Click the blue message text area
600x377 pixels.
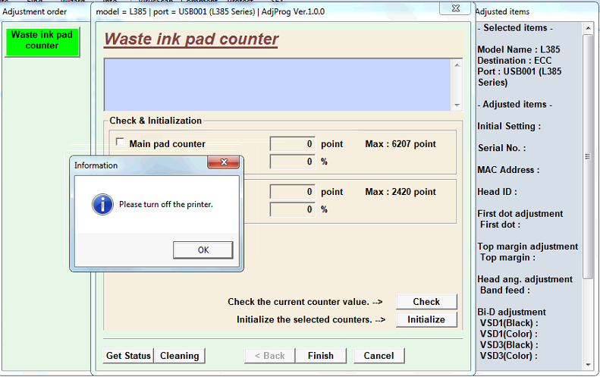(x=278, y=85)
